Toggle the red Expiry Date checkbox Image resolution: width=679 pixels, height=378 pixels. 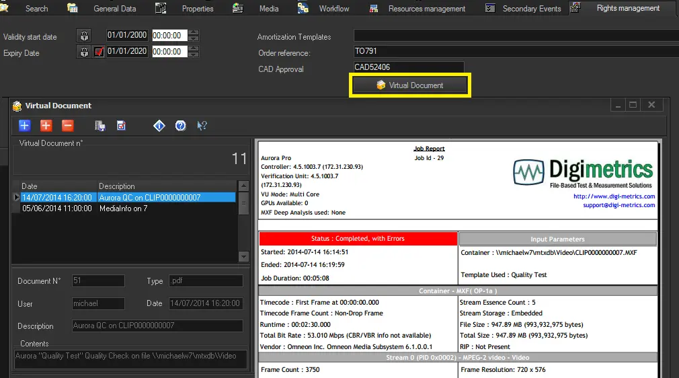(99, 52)
